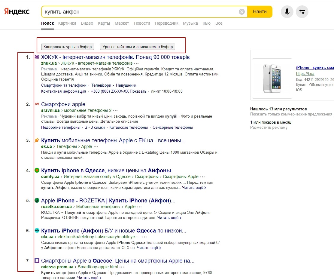Open the three-dot menu beside odessa.prom.ua URL

[122, 267]
